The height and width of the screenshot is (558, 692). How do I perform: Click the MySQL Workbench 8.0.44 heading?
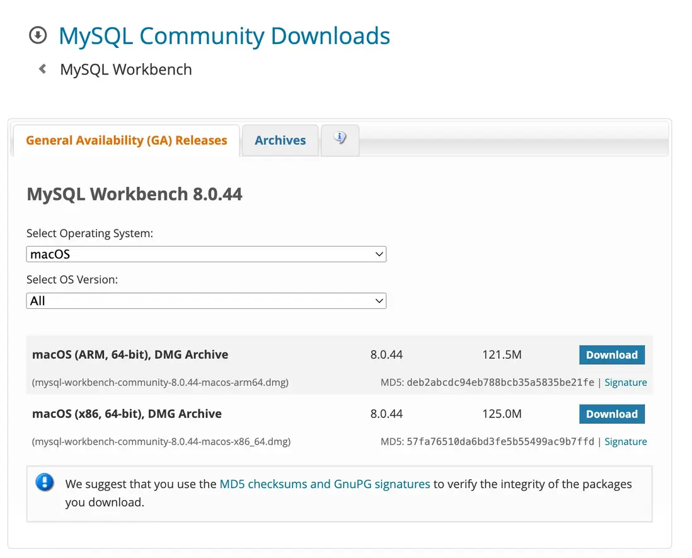[134, 194]
